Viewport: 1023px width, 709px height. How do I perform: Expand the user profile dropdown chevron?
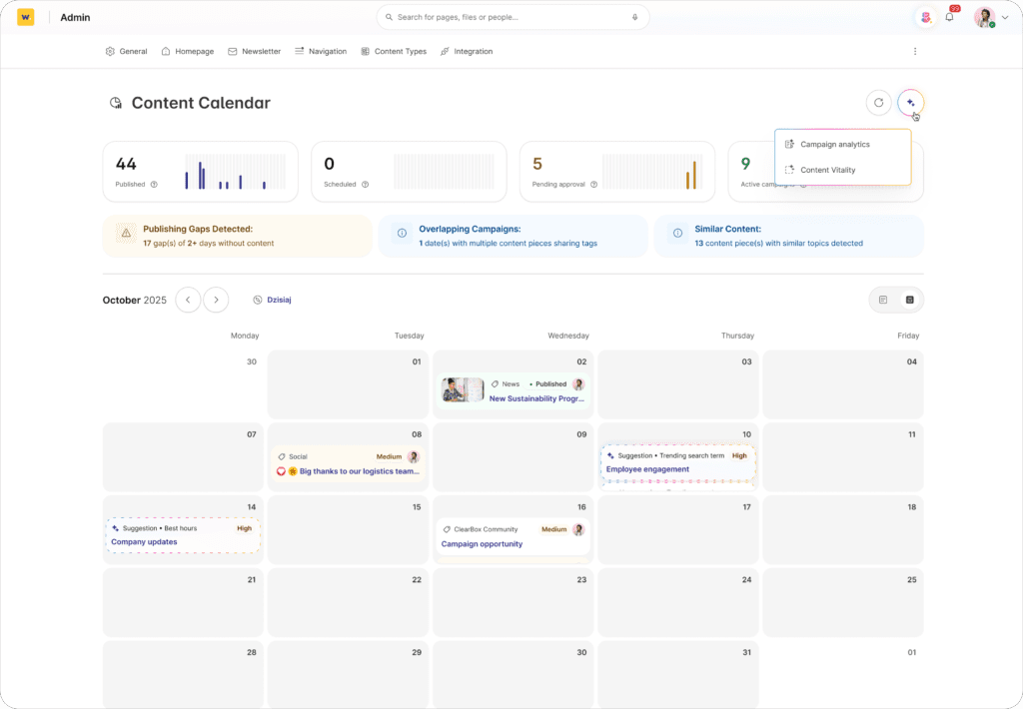(x=1005, y=17)
